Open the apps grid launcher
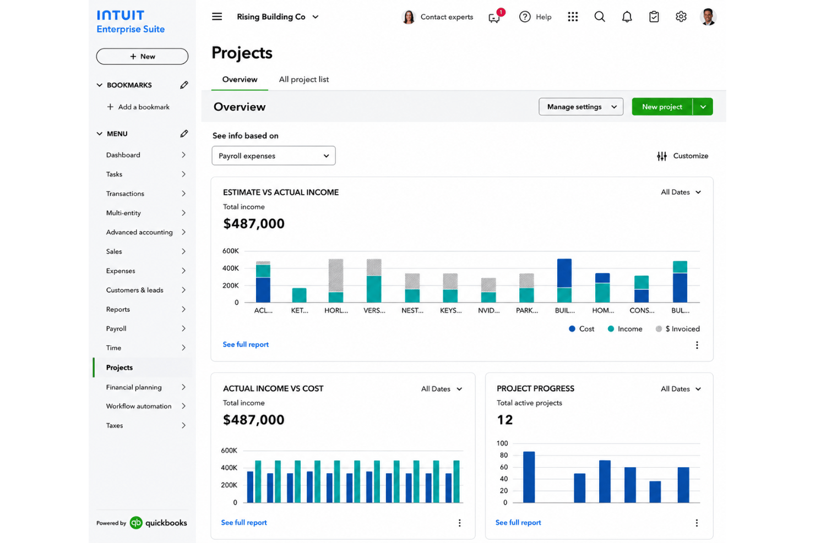 click(x=573, y=17)
